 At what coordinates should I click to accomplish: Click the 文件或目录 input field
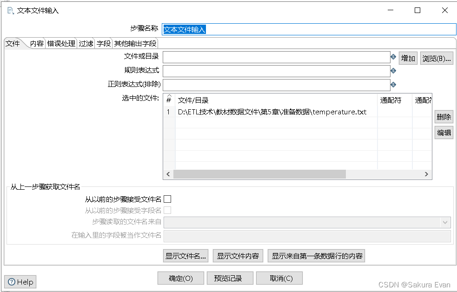click(277, 57)
